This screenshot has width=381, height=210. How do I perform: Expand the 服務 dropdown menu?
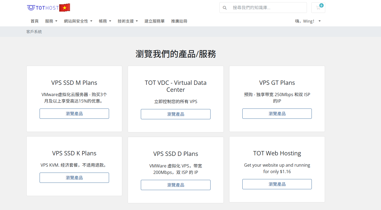(x=51, y=21)
